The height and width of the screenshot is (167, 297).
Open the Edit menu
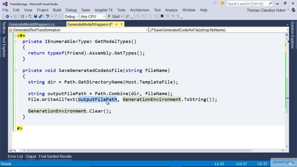[x=16, y=10]
